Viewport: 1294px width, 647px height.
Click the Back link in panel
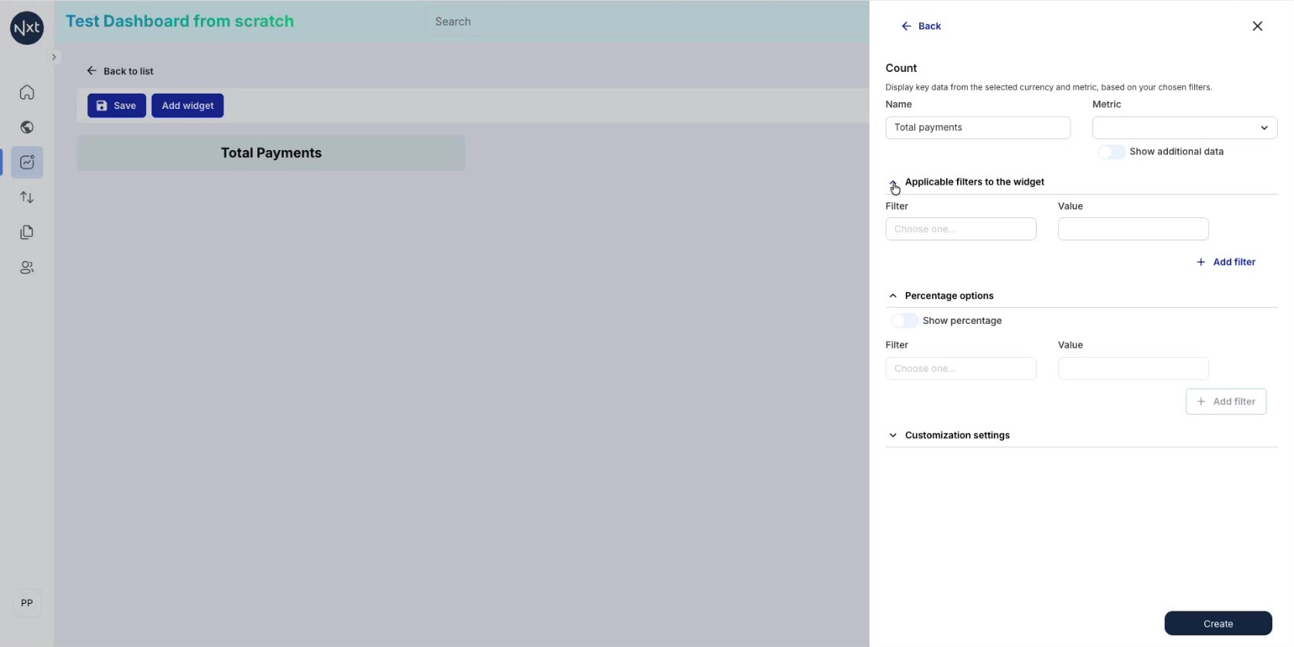(921, 26)
